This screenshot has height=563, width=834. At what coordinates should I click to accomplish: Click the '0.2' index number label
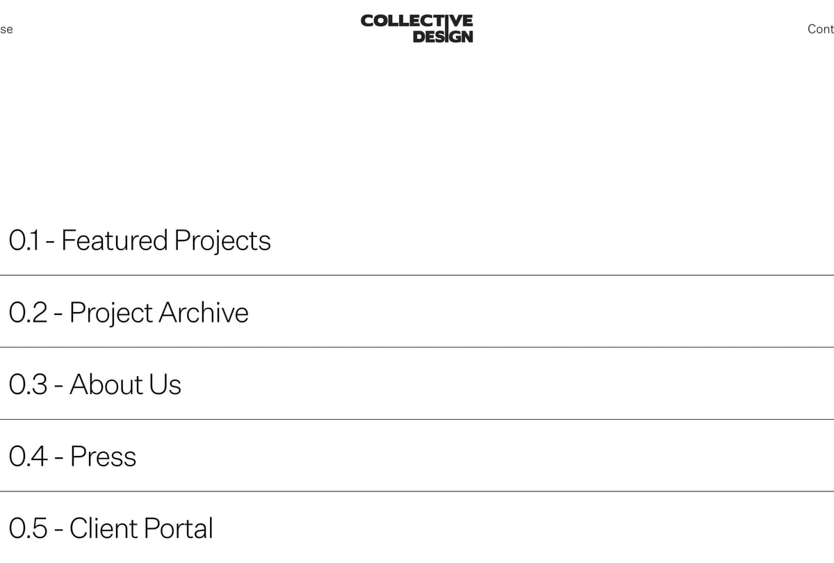(x=28, y=313)
